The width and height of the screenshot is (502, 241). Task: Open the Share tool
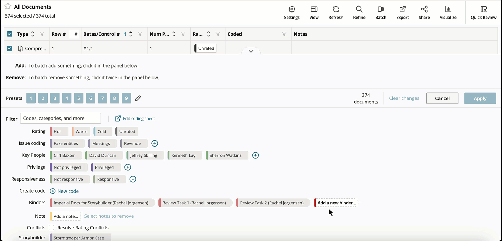(x=424, y=12)
